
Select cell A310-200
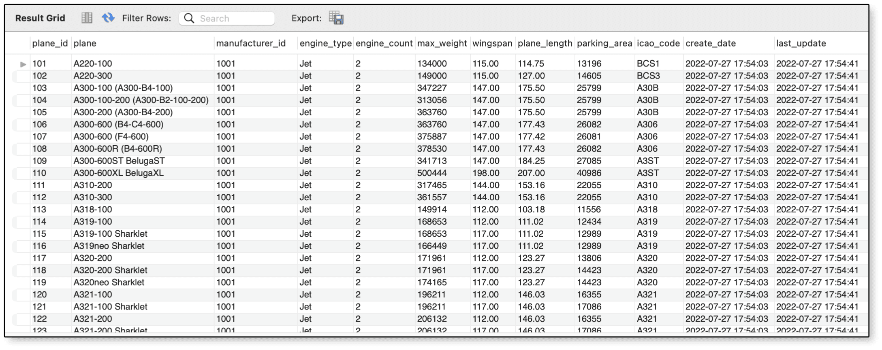(93, 185)
